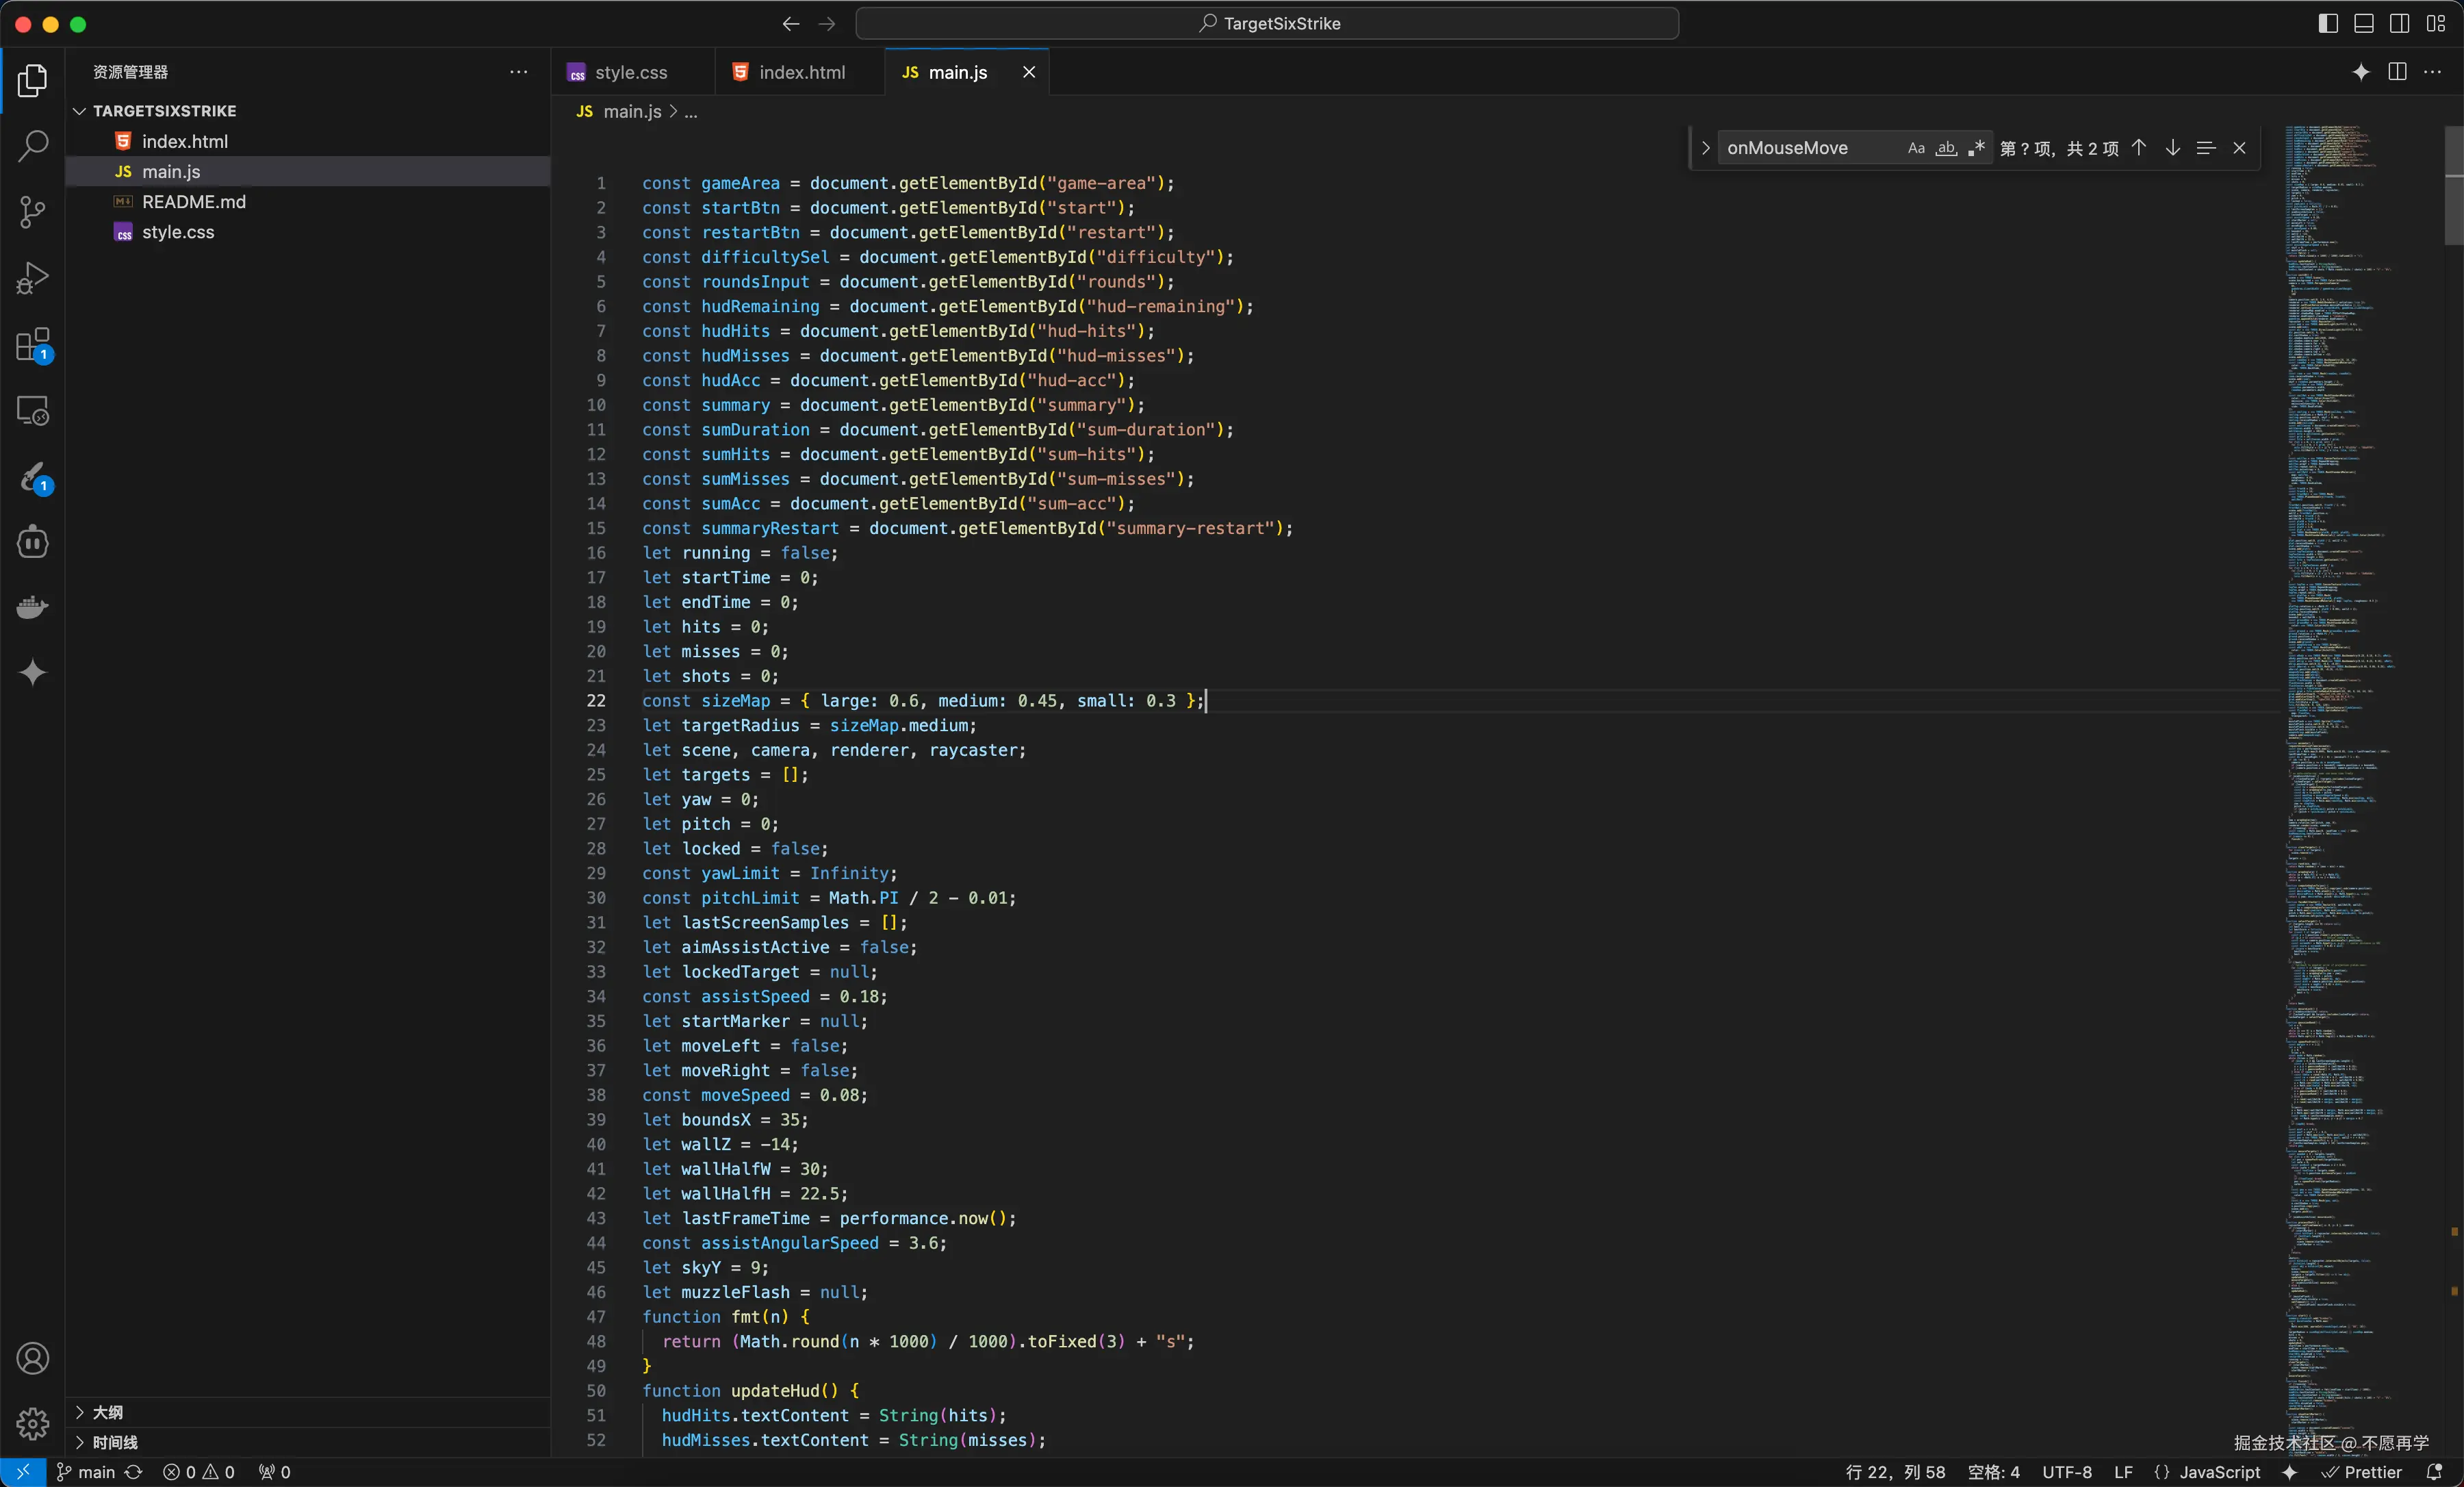Open the Manage gear menu

click(33, 1423)
